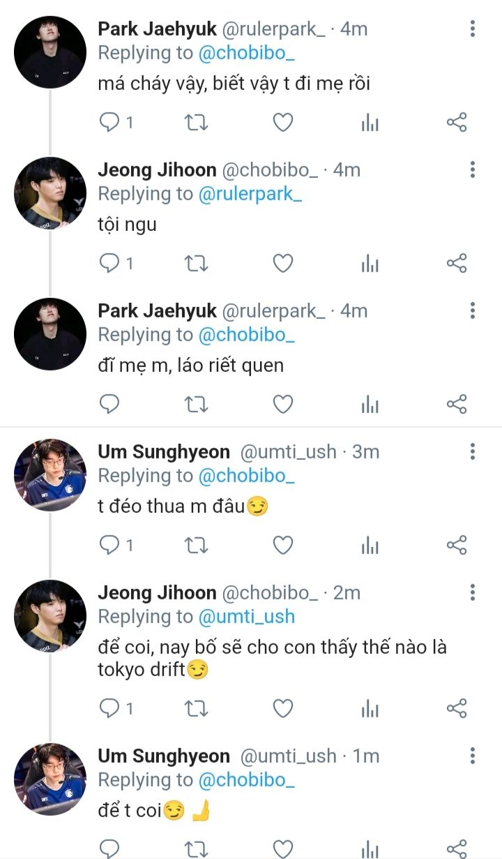
Task: Open Park Jaehyuk's avatar on first tweet
Action: tap(50, 52)
